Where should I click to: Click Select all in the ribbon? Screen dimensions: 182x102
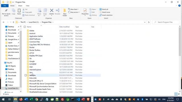pyautogui.click(x=104, y=9)
